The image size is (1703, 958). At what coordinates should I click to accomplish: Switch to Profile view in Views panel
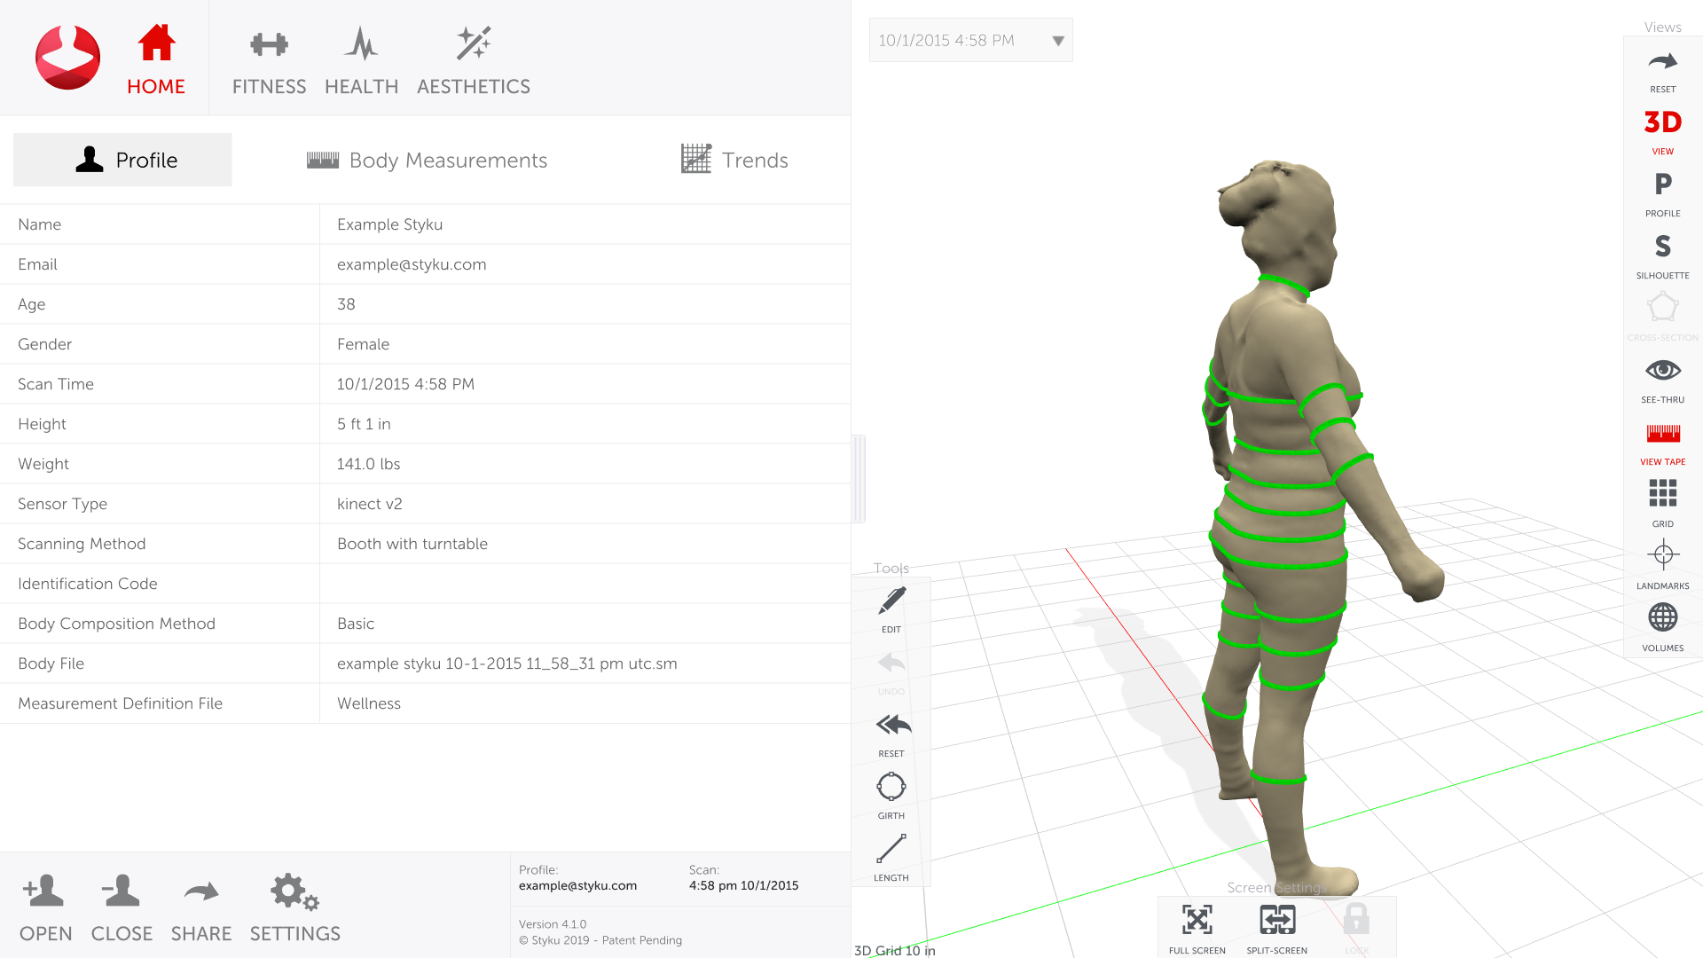coord(1662,185)
